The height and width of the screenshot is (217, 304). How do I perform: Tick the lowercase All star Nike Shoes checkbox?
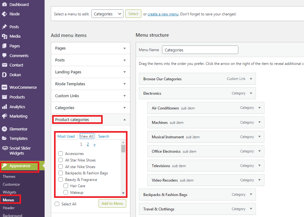coord(61,167)
